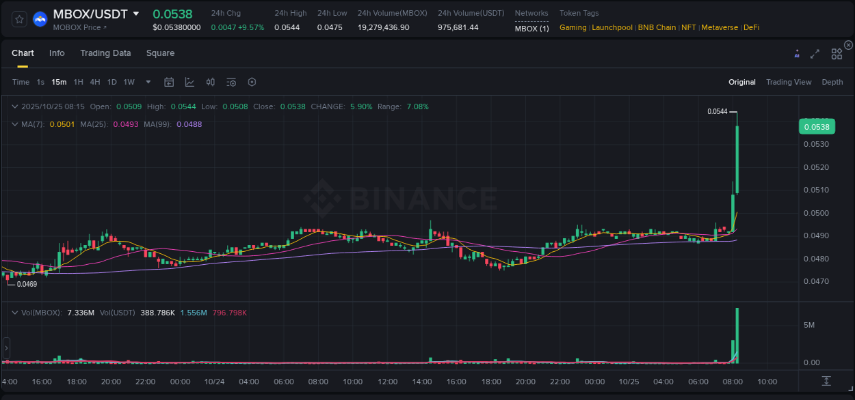This screenshot has height=400, width=855.
Task: Collapse the OHLC info row
Action: pos(15,106)
